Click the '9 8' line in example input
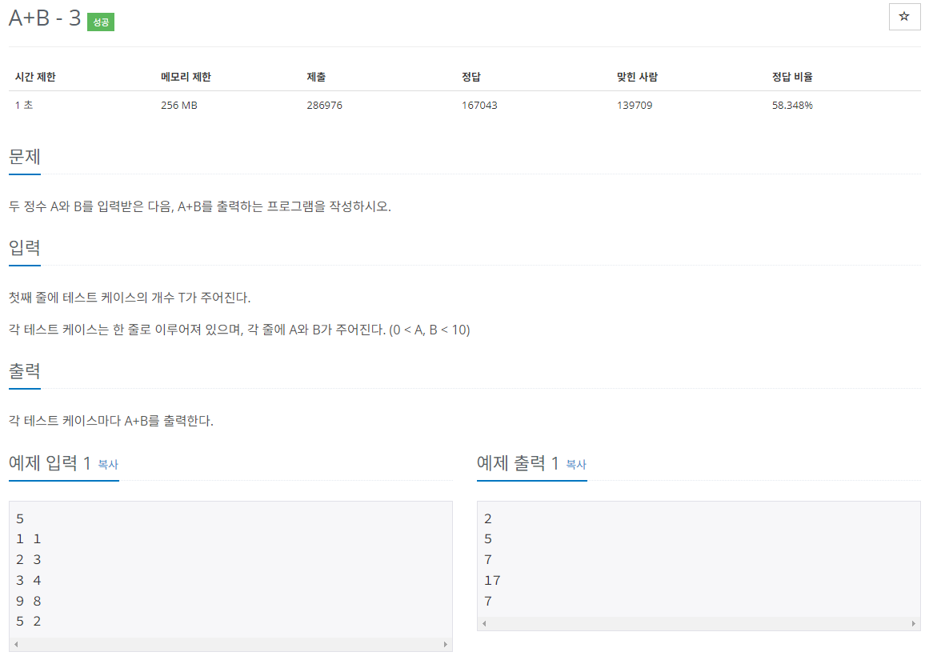The image size is (937, 656). [29, 601]
